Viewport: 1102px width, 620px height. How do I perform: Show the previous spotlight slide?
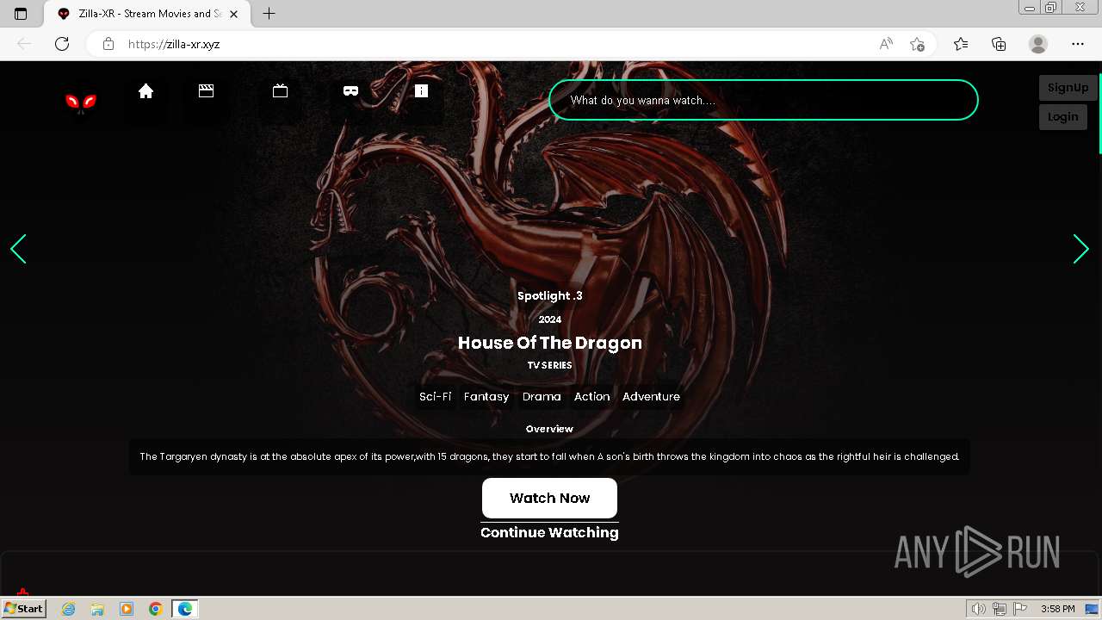18,249
